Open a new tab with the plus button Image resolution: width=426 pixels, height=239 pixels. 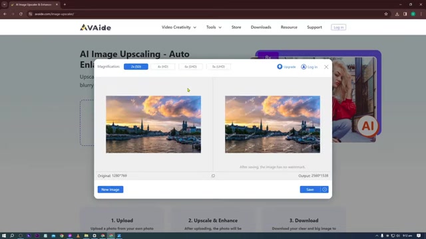pyautogui.click(x=65, y=5)
